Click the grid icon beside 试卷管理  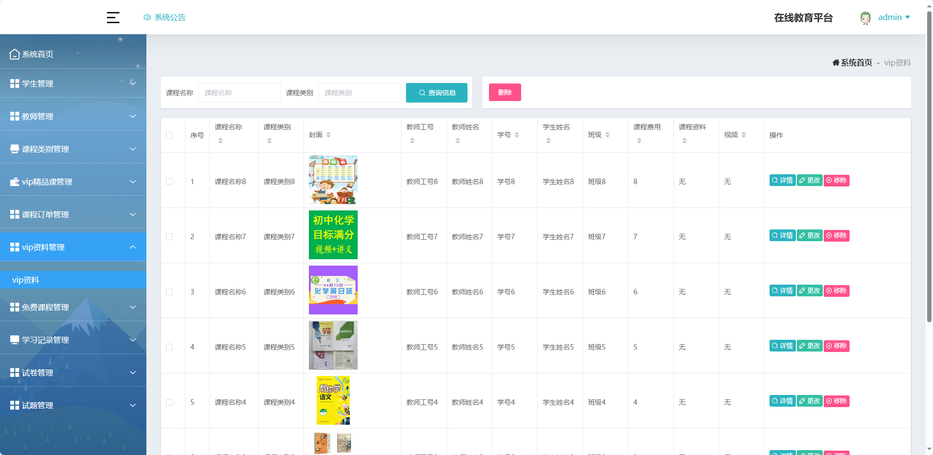[x=15, y=372]
